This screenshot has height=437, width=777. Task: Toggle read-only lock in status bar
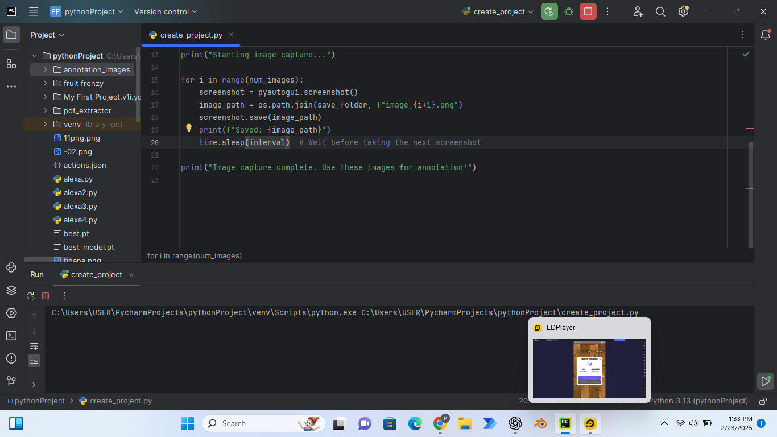coord(763,401)
